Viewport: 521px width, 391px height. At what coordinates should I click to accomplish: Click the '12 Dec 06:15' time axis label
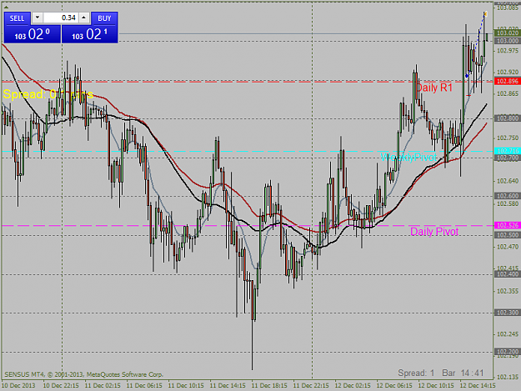tap(394, 386)
